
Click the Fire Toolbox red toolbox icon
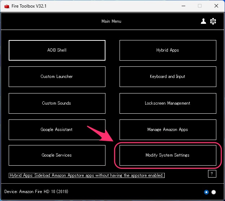7,6
